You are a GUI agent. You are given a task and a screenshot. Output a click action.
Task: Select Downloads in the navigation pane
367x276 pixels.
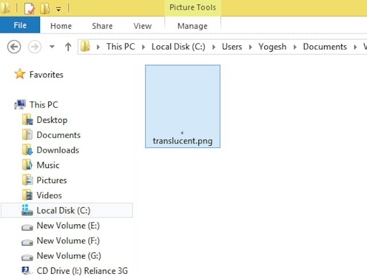[x=57, y=150]
